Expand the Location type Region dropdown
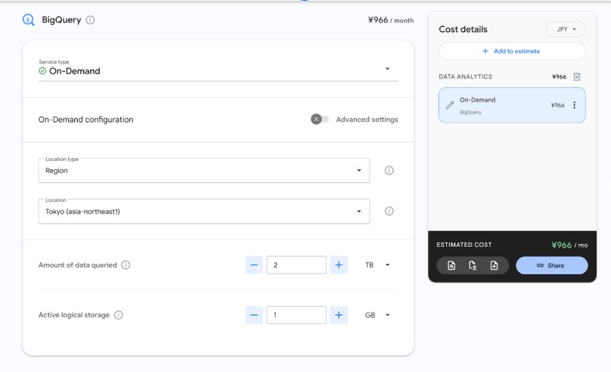 (x=203, y=171)
